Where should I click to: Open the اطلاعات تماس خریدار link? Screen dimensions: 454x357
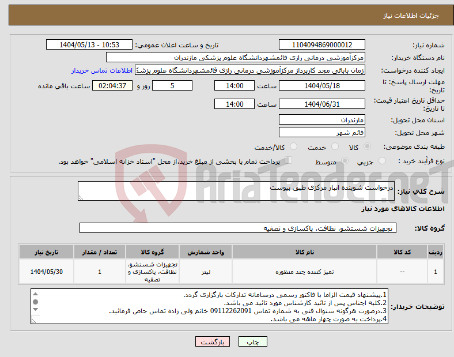click(102, 70)
